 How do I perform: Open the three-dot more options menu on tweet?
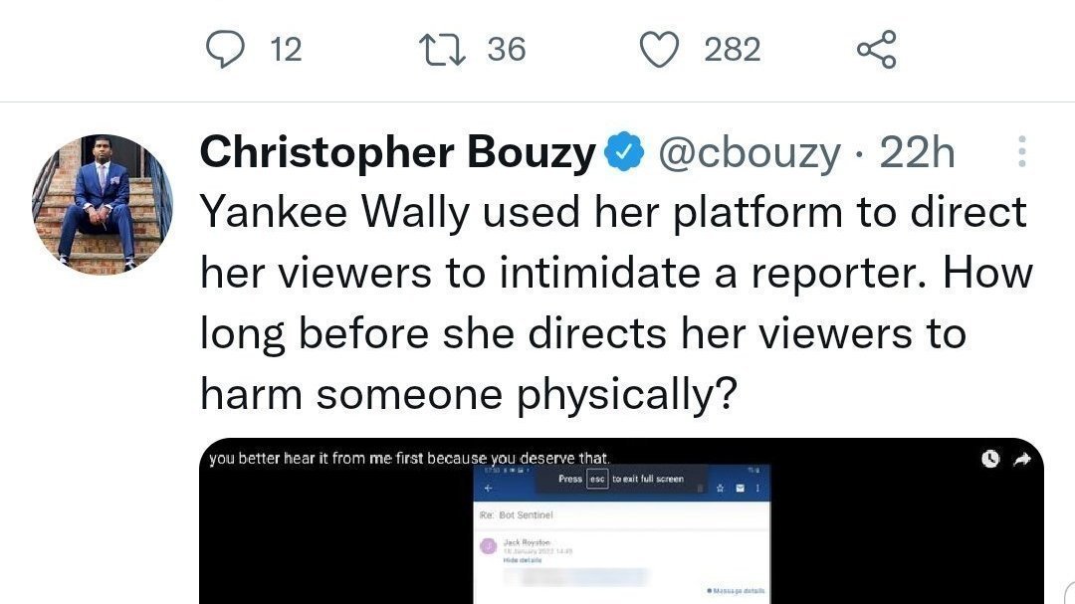[1021, 152]
